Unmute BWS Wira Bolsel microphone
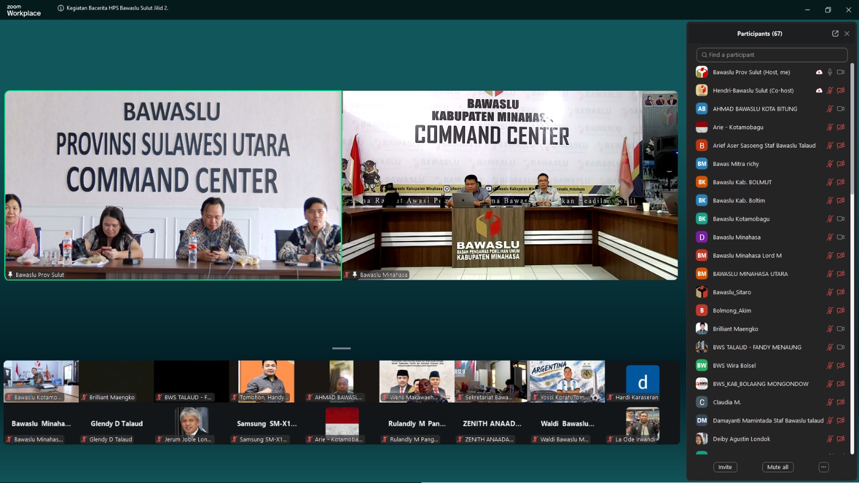Image resolution: width=859 pixels, height=483 pixels. (x=830, y=365)
